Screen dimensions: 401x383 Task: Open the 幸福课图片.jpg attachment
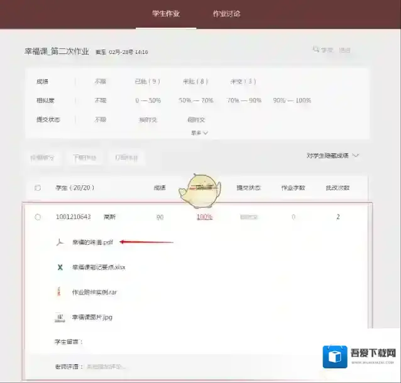92,317
